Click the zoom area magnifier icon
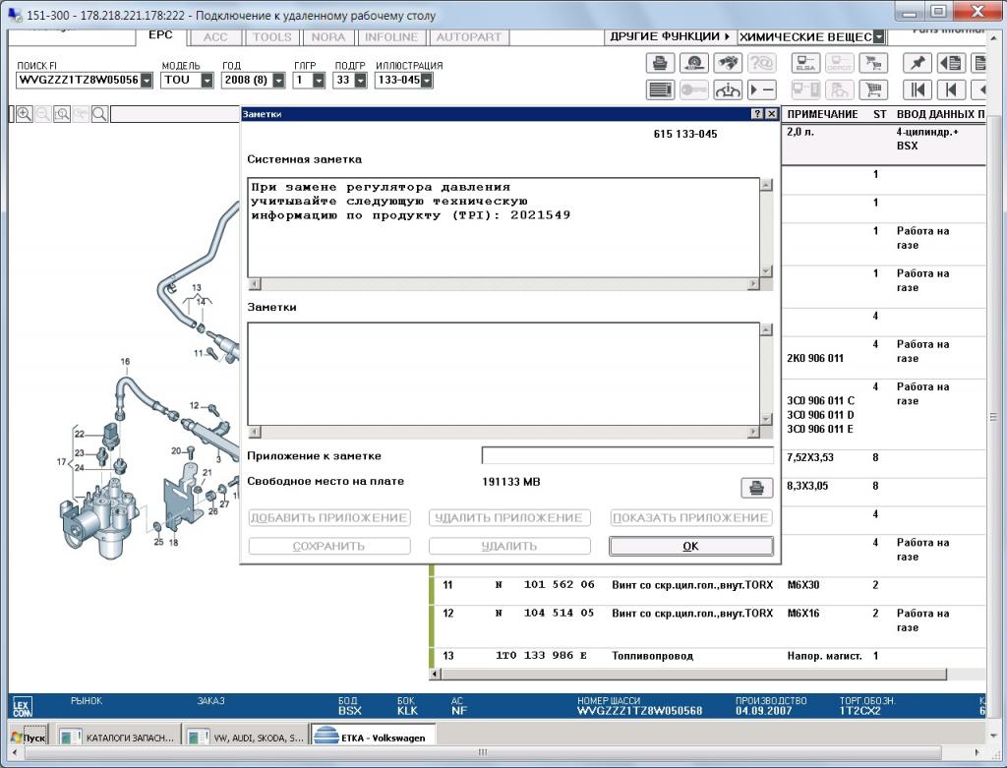The height and width of the screenshot is (768, 1007). [62, 114]
